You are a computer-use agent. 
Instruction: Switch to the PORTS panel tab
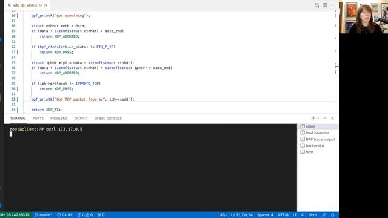pyautogui.click(x=38, y=119)
